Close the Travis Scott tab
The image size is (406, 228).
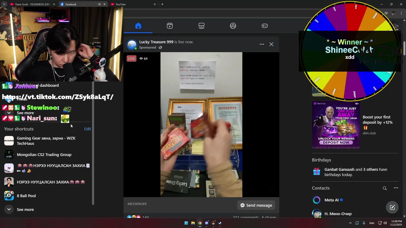click(54, 4)
